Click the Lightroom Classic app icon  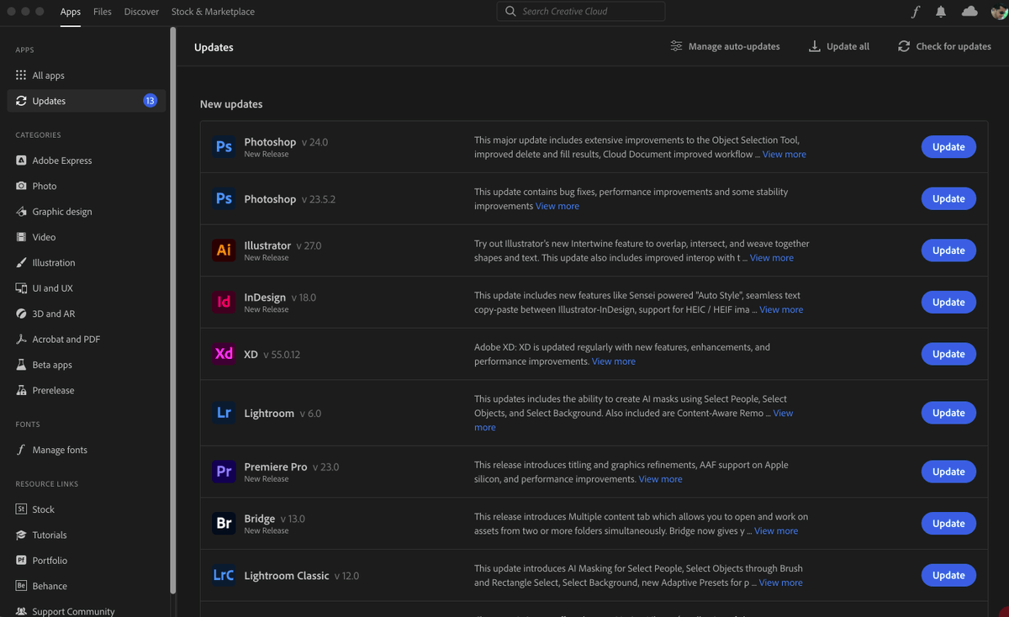click(x=224, y=576)
